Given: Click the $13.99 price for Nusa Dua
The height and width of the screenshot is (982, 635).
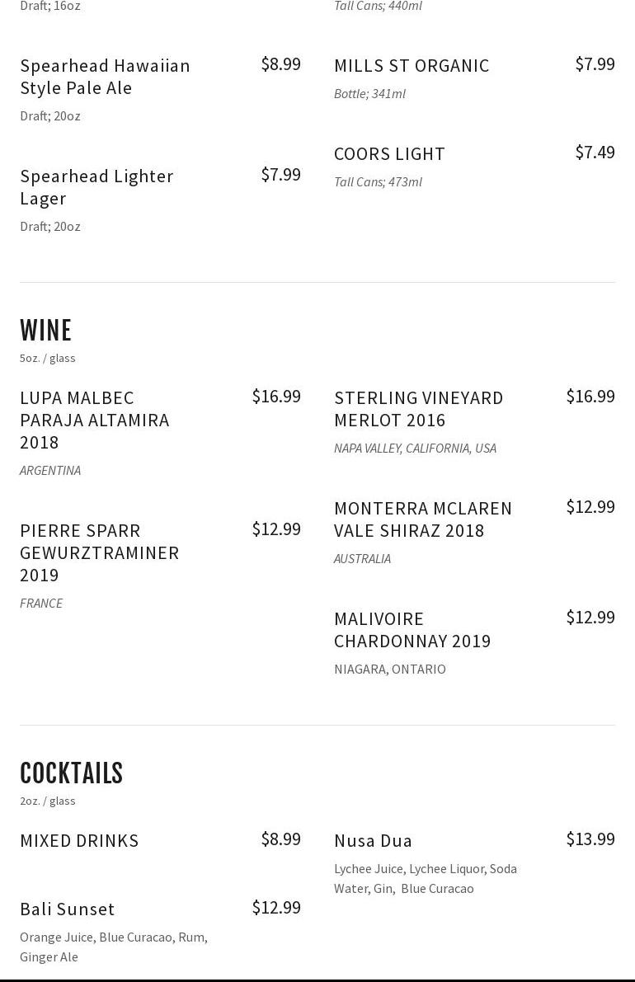Looking at the screenshot, I should point(590,839).
